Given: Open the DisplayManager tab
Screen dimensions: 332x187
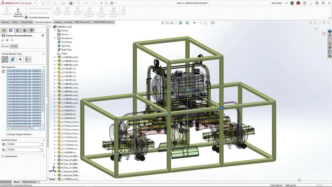Looking at the screenshot, I should [x=31, y=30].
